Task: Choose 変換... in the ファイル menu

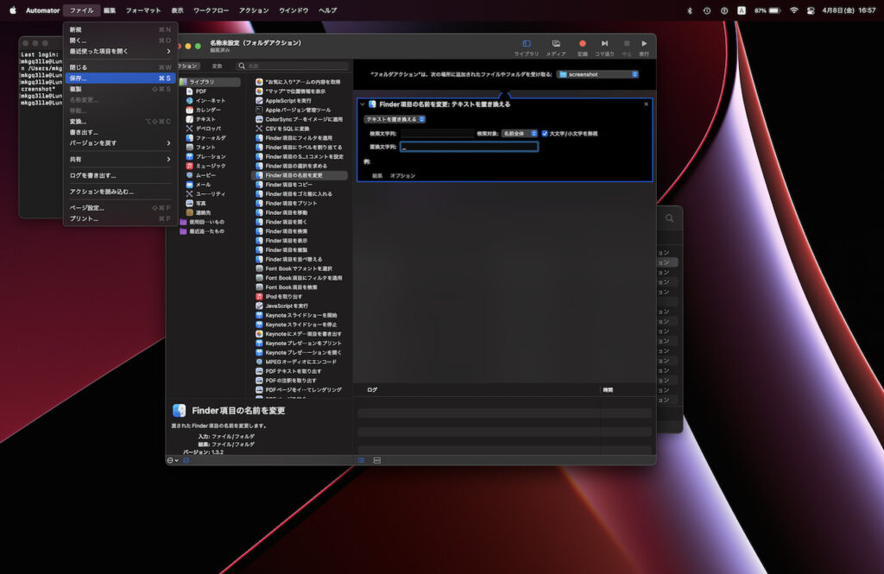Action: [x=120, y=122]
